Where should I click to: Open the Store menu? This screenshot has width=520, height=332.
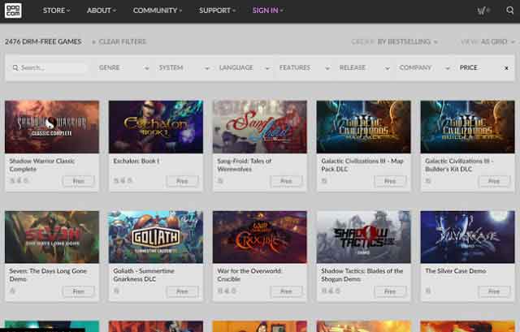pos(56,11)
